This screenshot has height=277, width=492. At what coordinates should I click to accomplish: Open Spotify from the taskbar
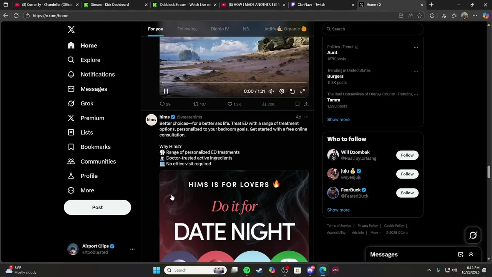point(247,270)
